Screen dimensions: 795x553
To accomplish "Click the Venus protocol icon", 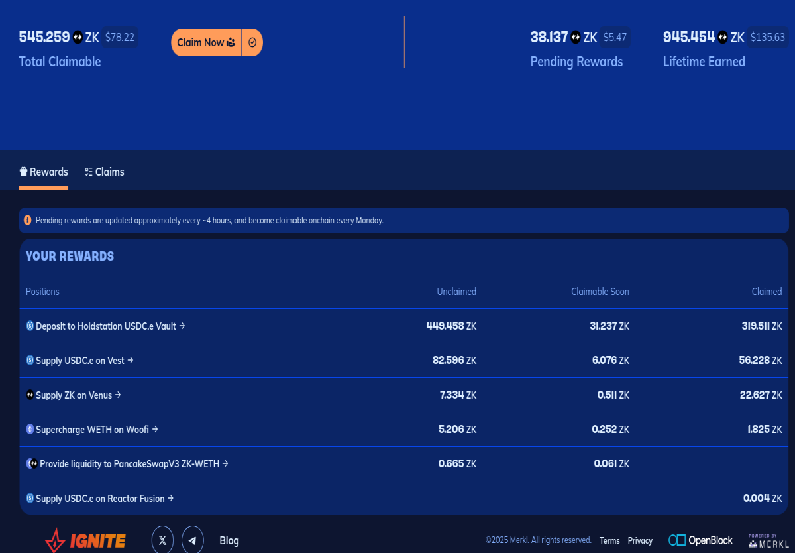I will click(x=29, y=395).
